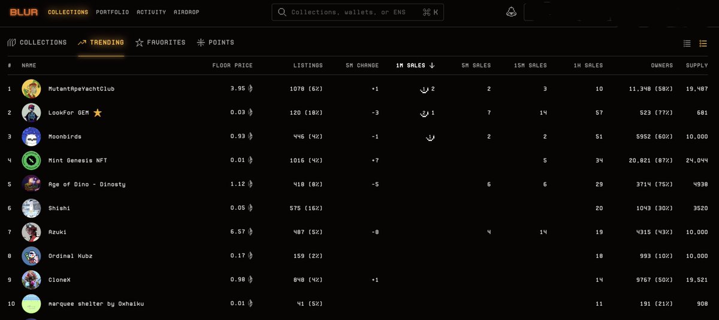Screen dimensions: 719x320
Task: Open Ordinal Kubz collection name
Action: click(71, 256)
